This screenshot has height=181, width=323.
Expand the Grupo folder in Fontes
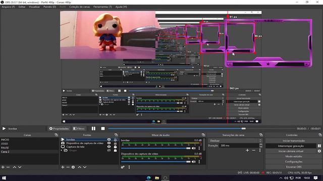click(x=62, y=150)
